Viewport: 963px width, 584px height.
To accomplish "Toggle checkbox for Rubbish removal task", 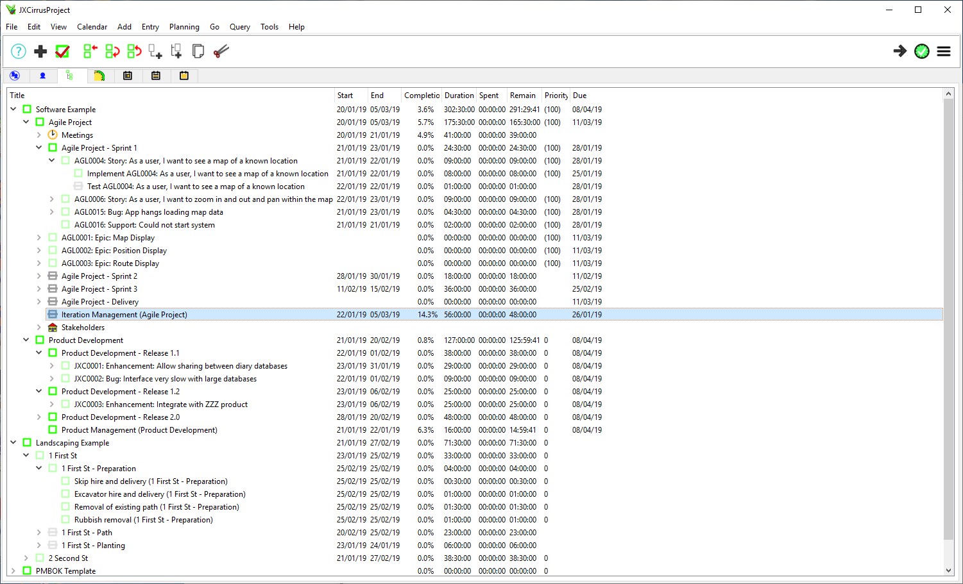I will 65,520.
